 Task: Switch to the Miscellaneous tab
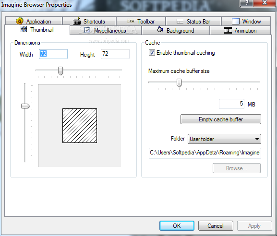(106, 30)
